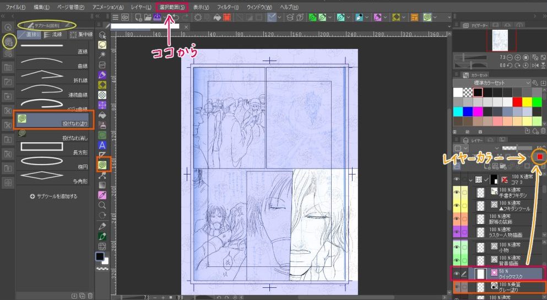Select the move layer tool in the toolbox
Viewport: 547px width, 300px height.
coord(102,105)
